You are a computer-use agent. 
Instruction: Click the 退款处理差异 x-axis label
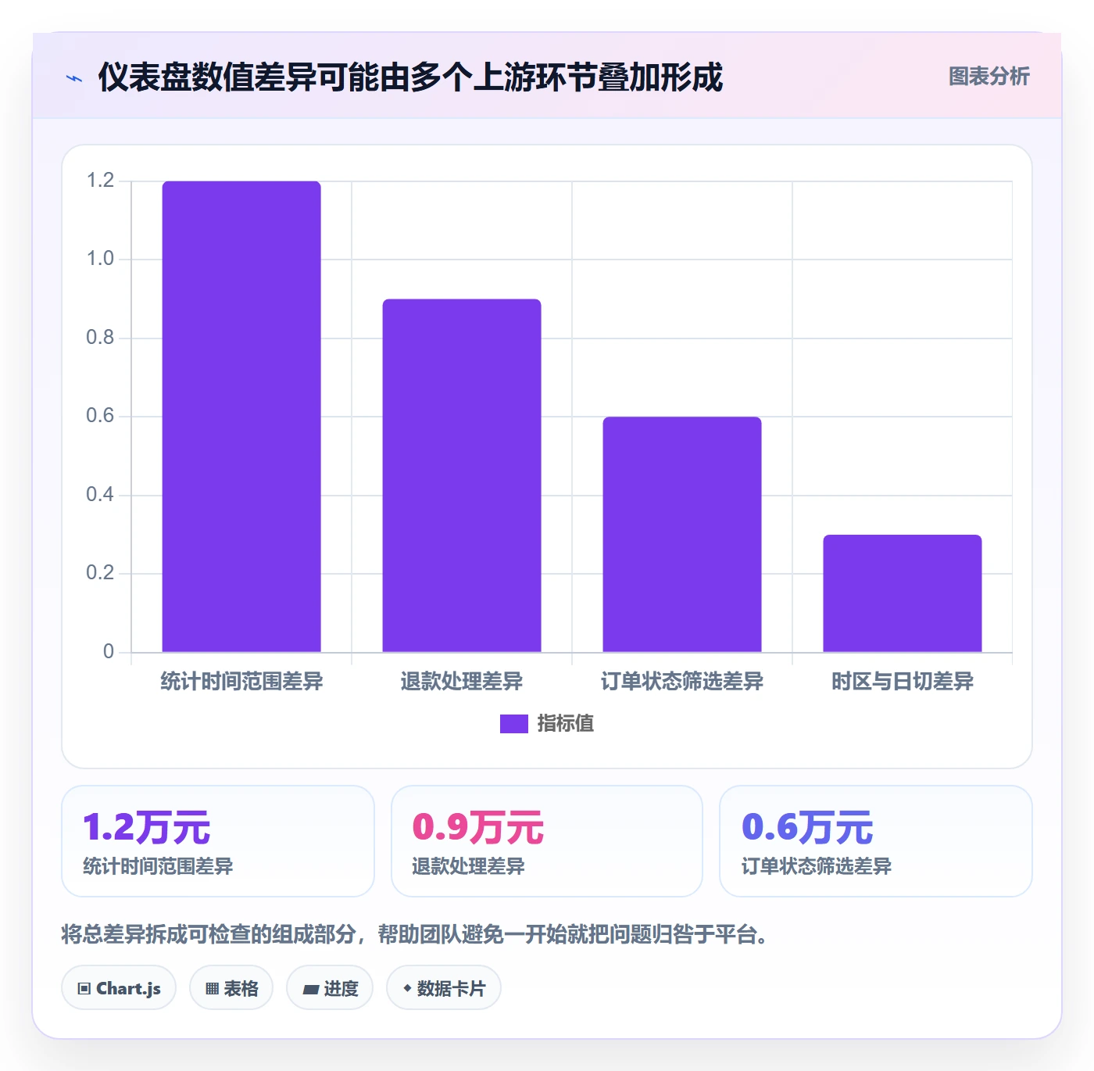[462, 682]
